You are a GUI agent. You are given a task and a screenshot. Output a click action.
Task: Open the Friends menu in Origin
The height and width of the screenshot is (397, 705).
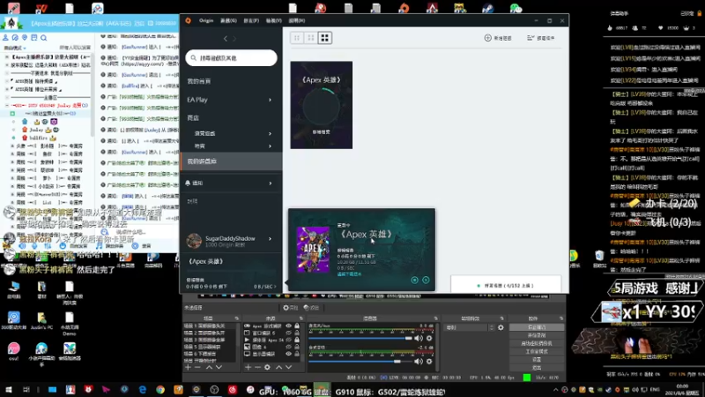(251, 20)
